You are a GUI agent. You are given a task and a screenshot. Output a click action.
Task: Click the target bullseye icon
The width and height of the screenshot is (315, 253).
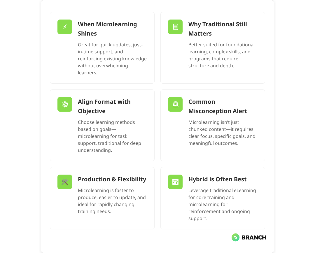point(65,104)
